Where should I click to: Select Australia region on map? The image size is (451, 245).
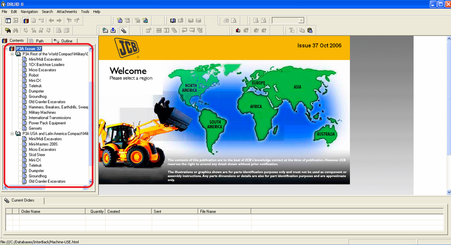[x=326, y=134]
